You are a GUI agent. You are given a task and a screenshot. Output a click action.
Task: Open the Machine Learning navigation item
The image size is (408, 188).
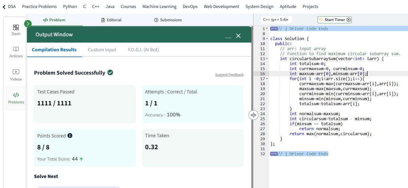[159, 6]
